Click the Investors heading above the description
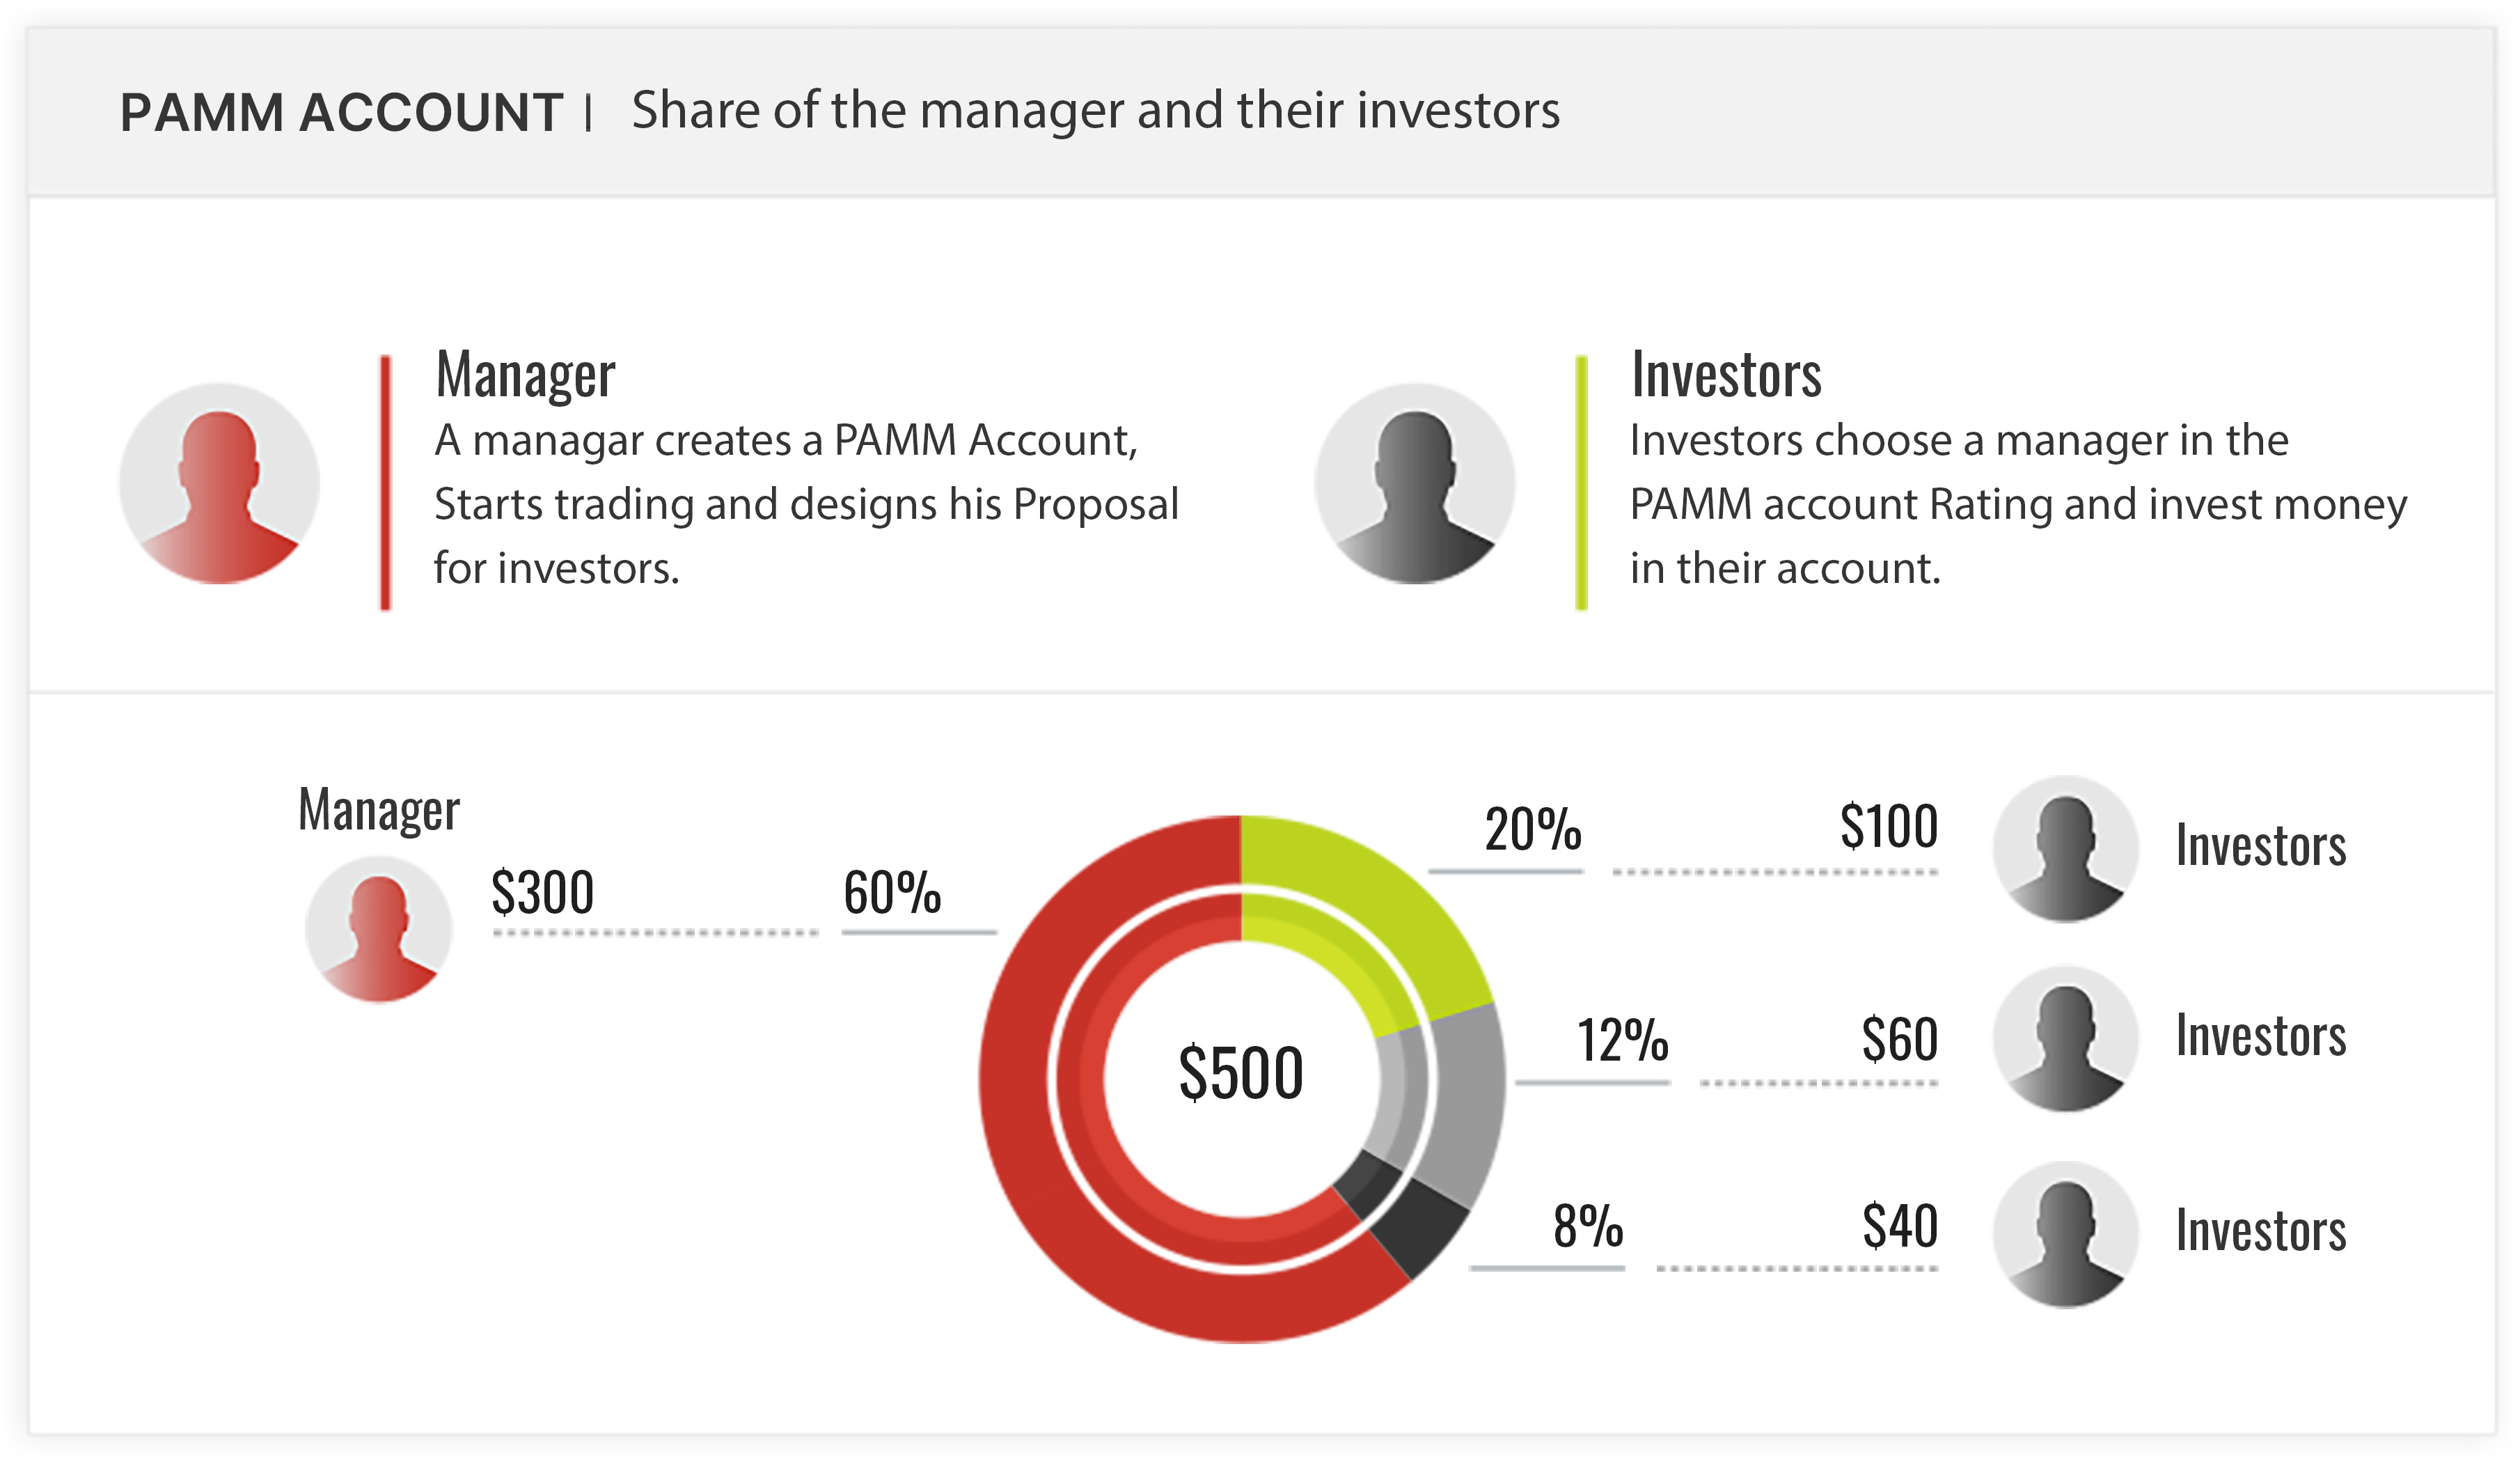 tap(1726, 374)
